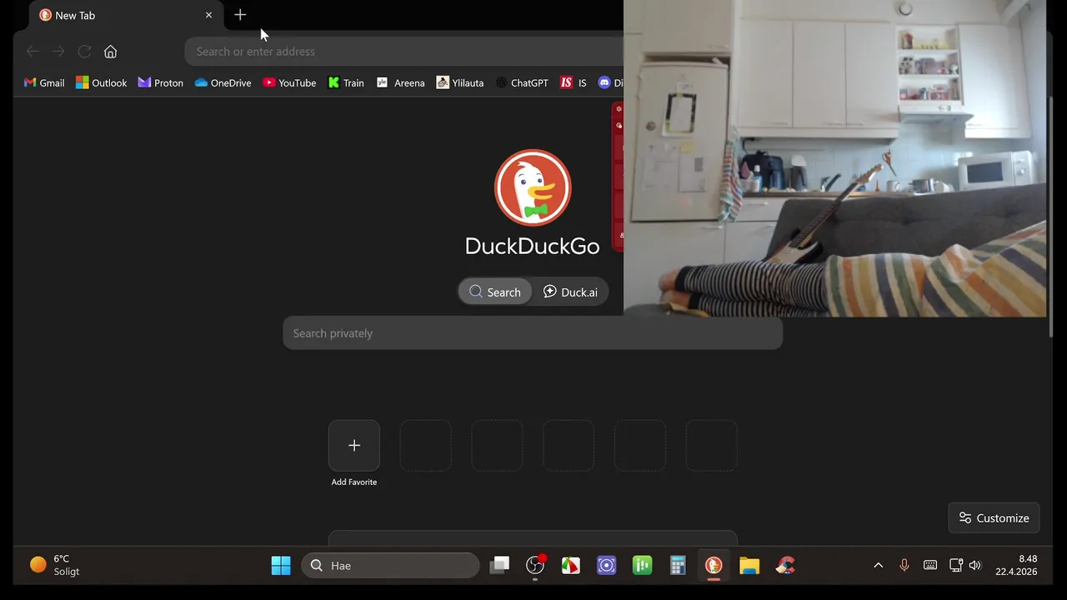Open the Calculator from the taskbar
Screen dimensions: 1067x600
point(678,565)
